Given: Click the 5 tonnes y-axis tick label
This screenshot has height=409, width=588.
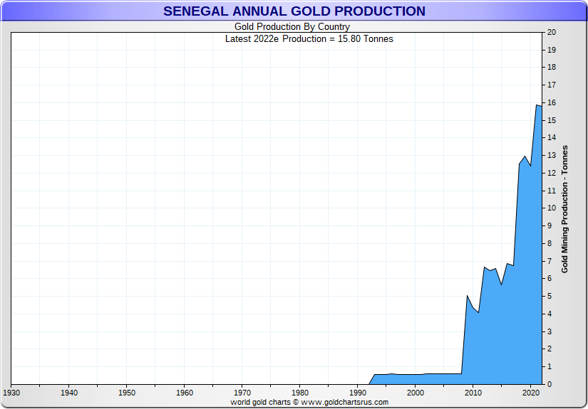Looking at the screenshot, I should 550,297.
